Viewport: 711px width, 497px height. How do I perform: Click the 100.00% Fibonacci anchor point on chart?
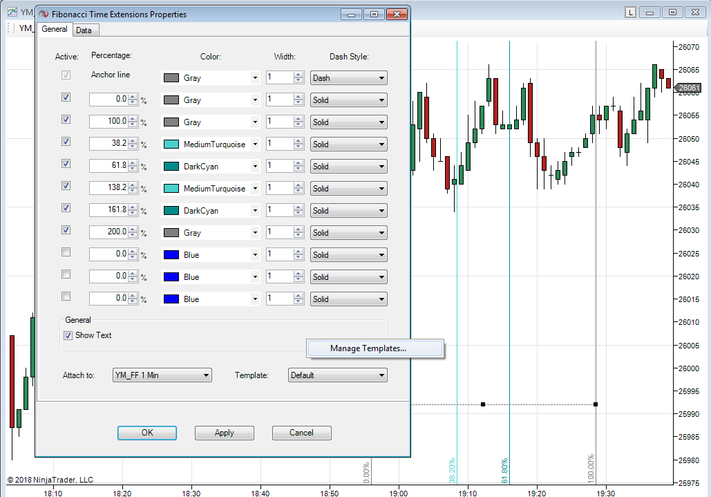pyautogui.click(x=596, y=404)
